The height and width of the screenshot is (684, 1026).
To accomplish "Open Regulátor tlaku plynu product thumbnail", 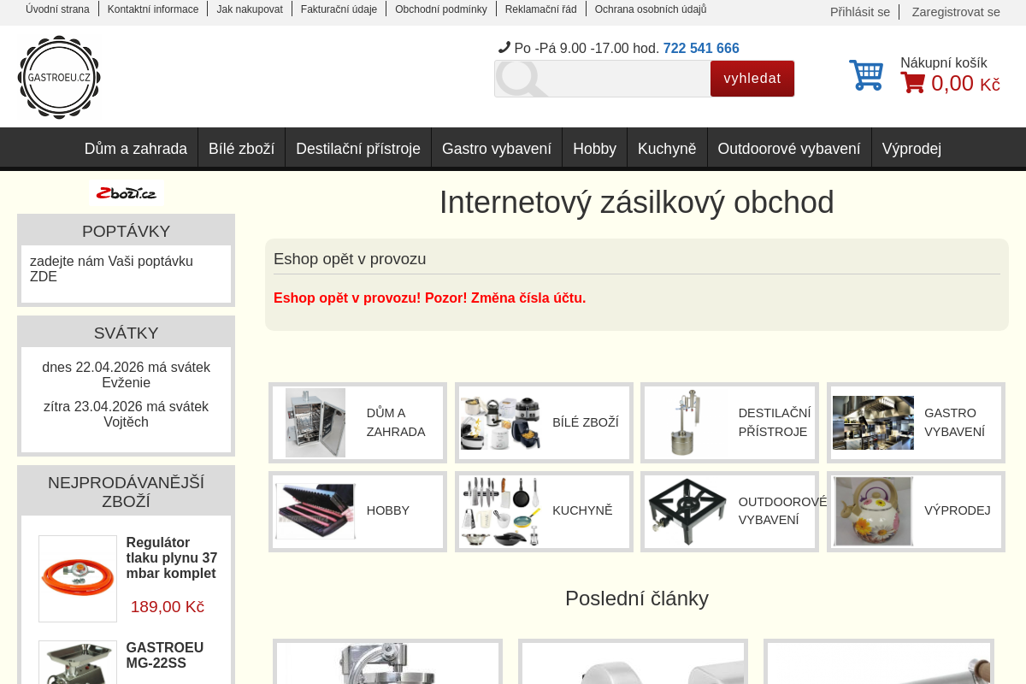I will (x=78, y=578).
